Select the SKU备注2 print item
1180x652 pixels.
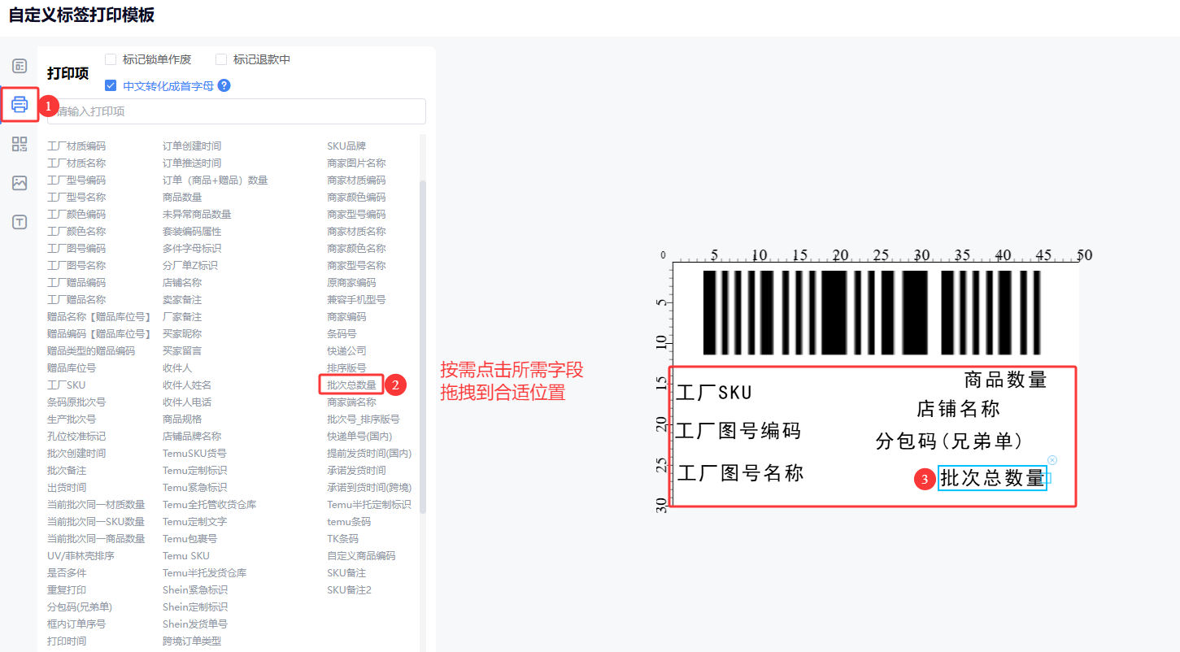coord(349,590)
